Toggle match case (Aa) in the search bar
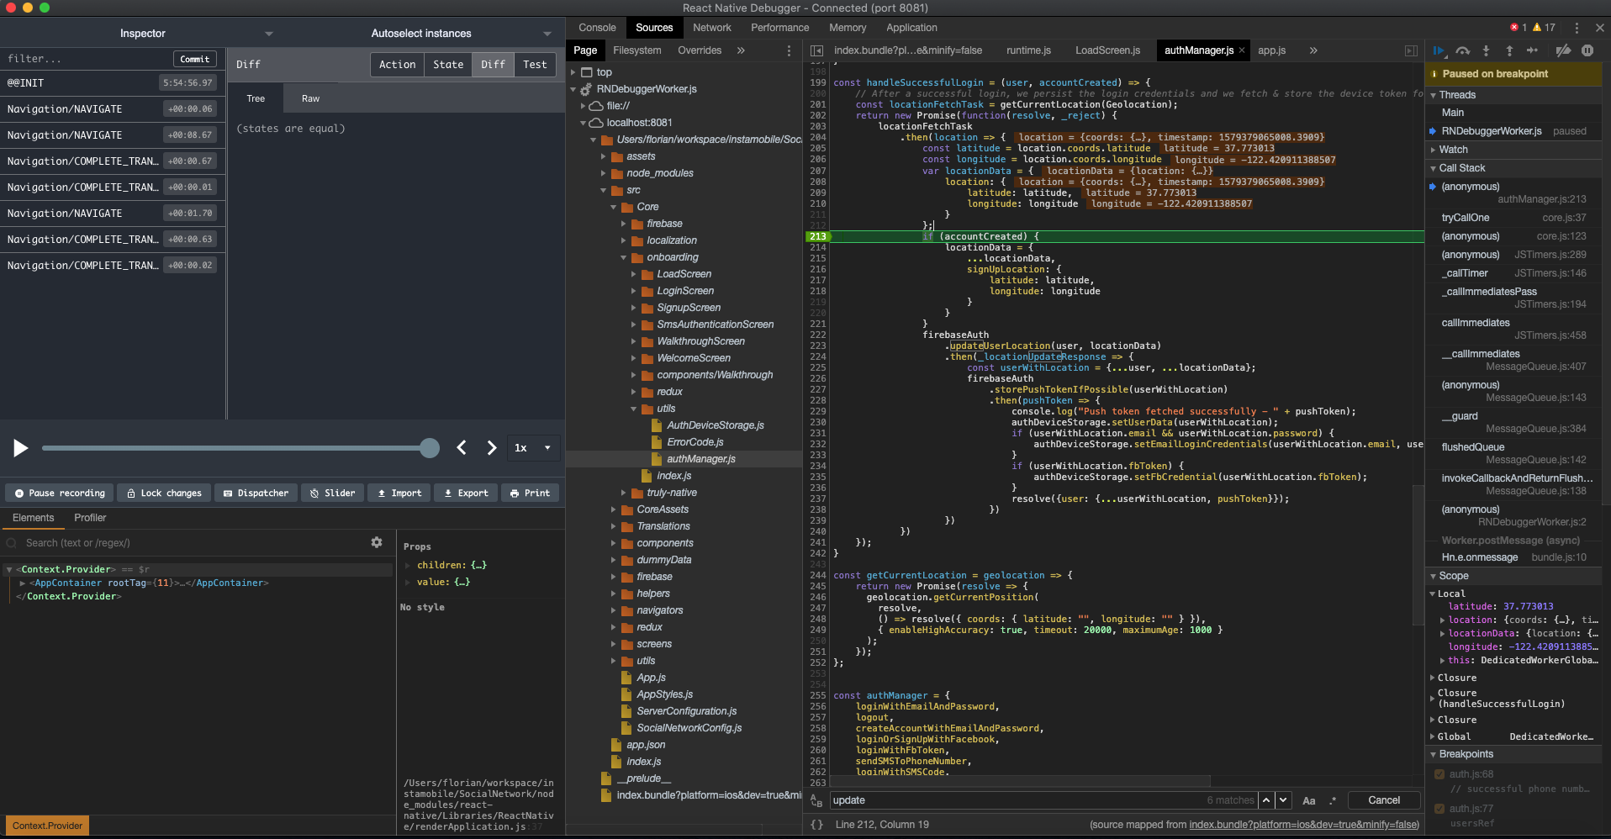 tap(1308, 800)
